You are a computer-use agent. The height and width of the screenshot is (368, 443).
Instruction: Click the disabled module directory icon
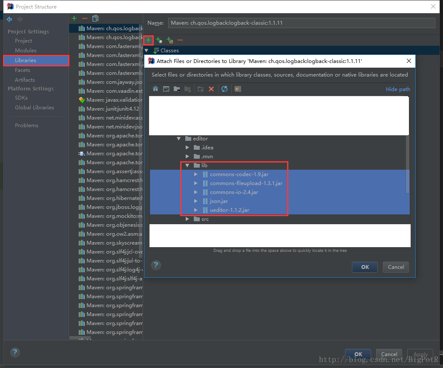pyautogui.click(x=187, y=89)
